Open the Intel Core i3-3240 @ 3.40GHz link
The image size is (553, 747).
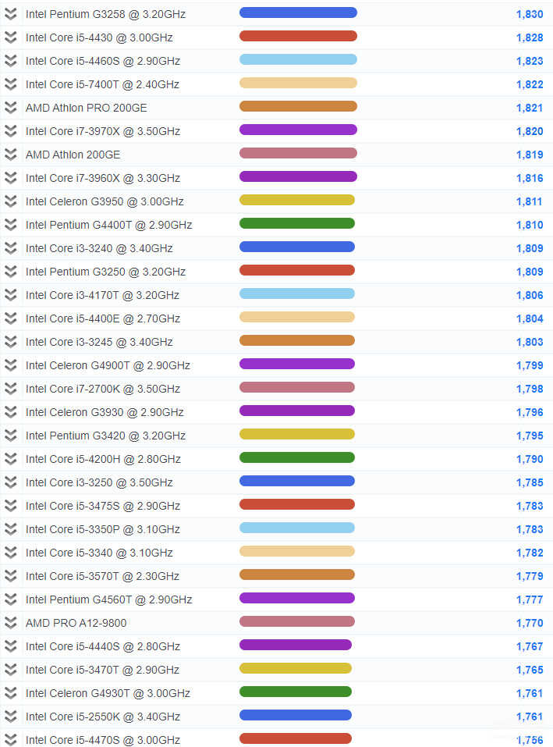tap(99, 248)
